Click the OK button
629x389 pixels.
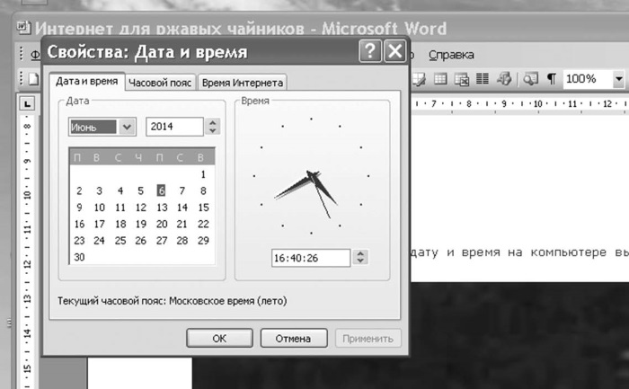tap(219, 339)
